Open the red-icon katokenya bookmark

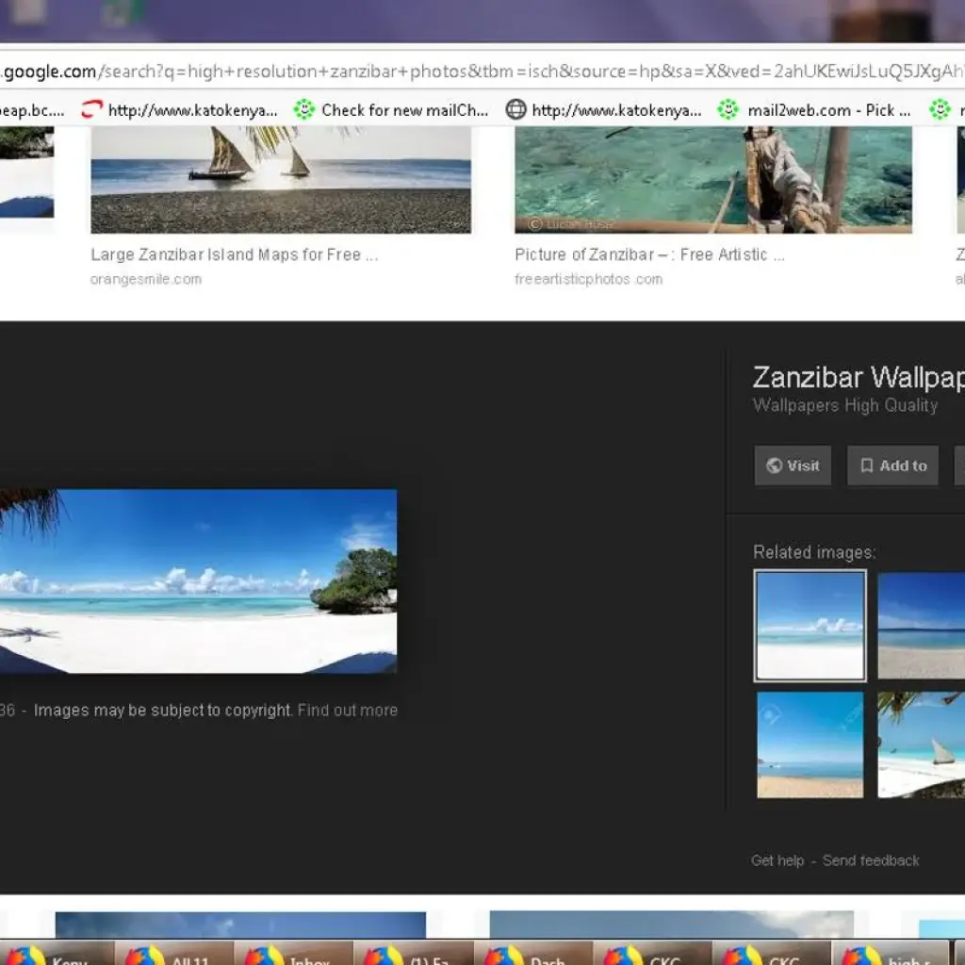tap(180, 110)
